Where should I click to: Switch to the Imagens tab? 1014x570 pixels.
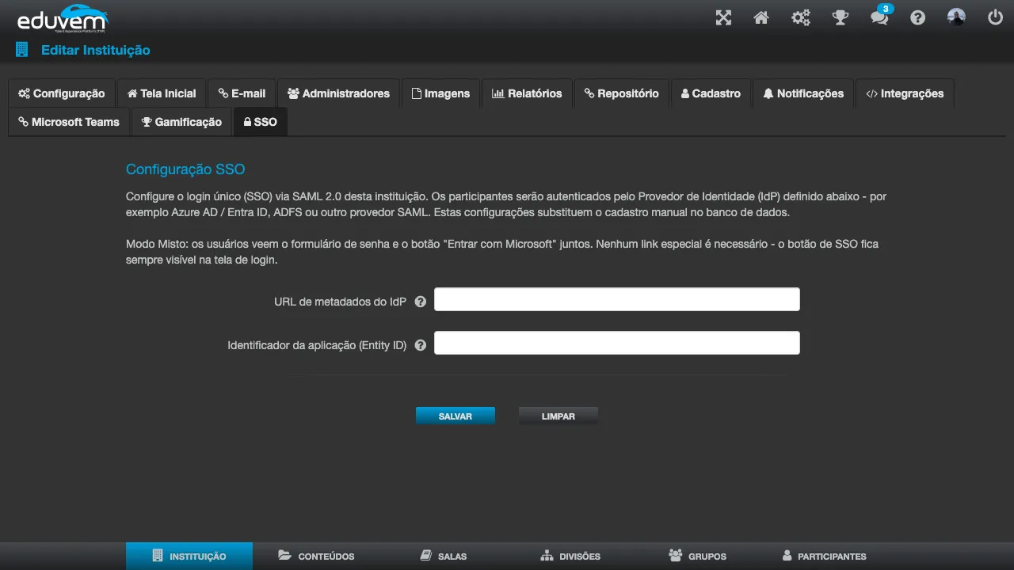tap(441, 93)
